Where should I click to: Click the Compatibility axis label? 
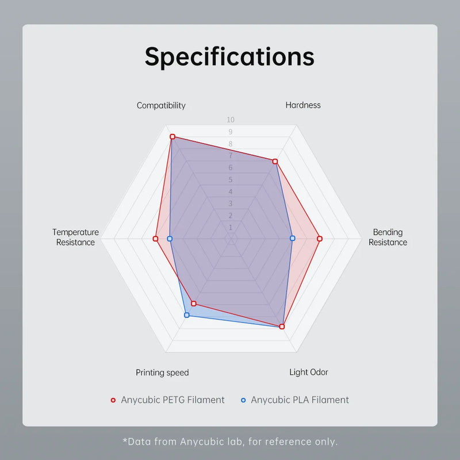pyautogui.click(x=161, y=105)
